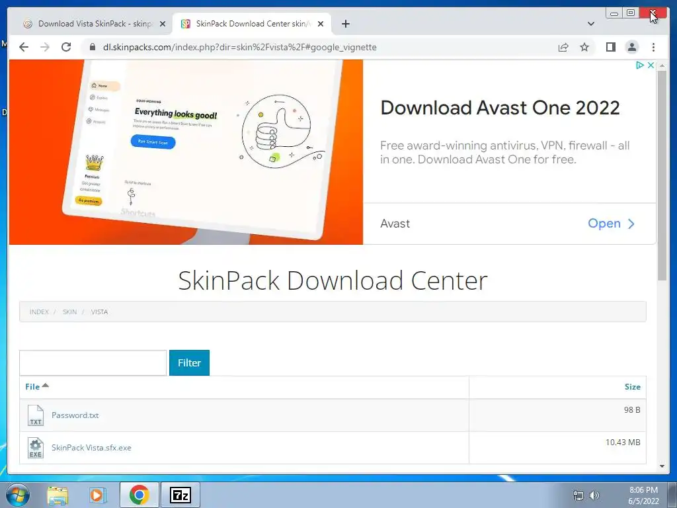Click the EXE file icon

[36, 448]
